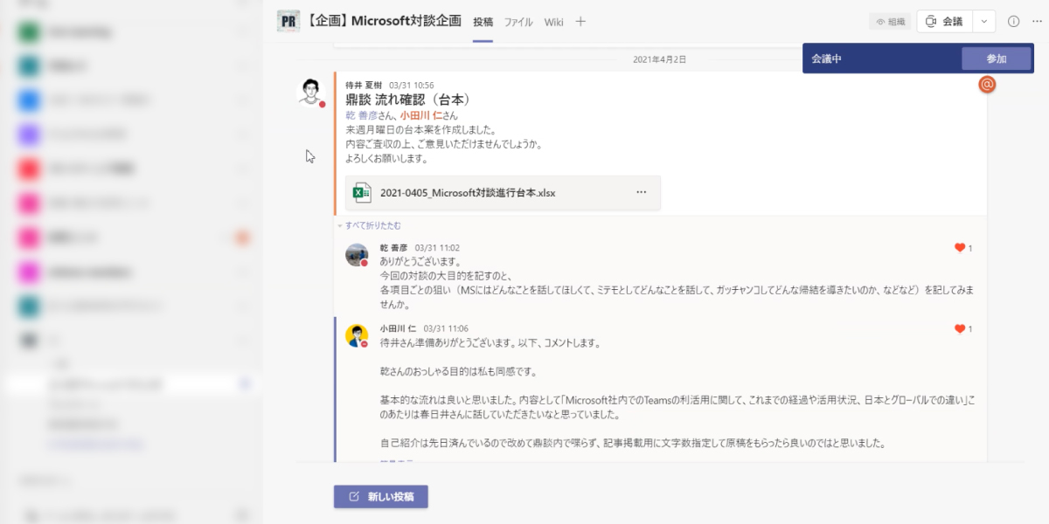Add a new tab with the plus icon

pos(580,22)
